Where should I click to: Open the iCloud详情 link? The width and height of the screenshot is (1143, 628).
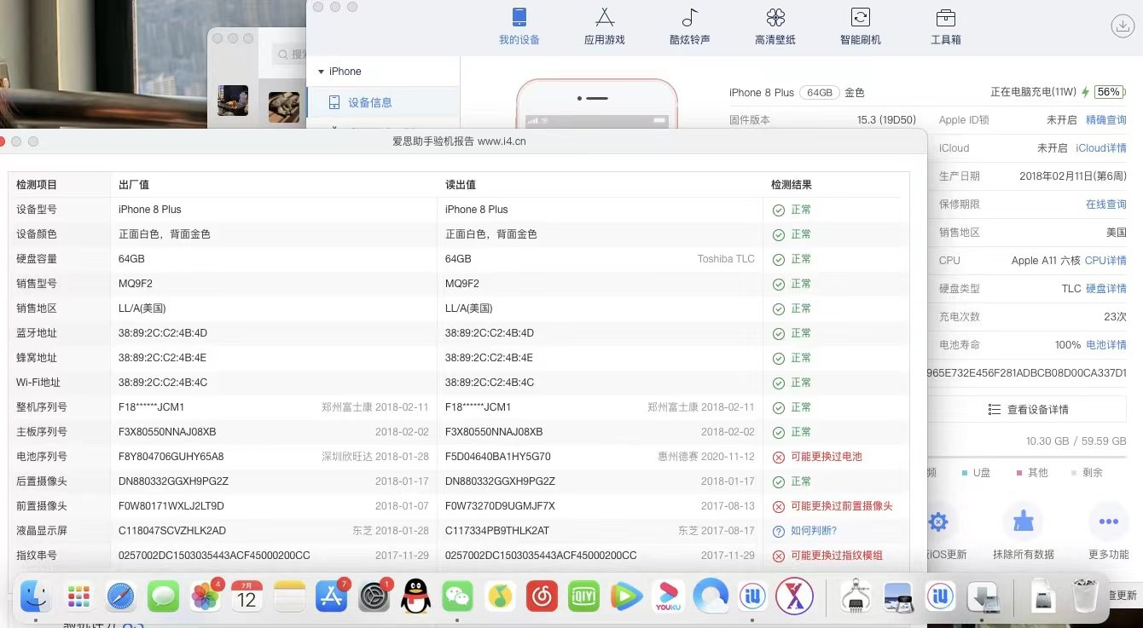(x=1100, y=148)
